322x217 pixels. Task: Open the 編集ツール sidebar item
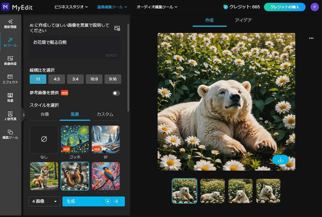click(x=10, y=135)
